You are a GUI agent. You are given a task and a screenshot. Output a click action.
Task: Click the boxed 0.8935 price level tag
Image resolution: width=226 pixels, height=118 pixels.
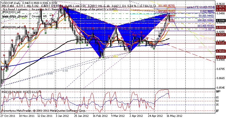coord(221,57)
